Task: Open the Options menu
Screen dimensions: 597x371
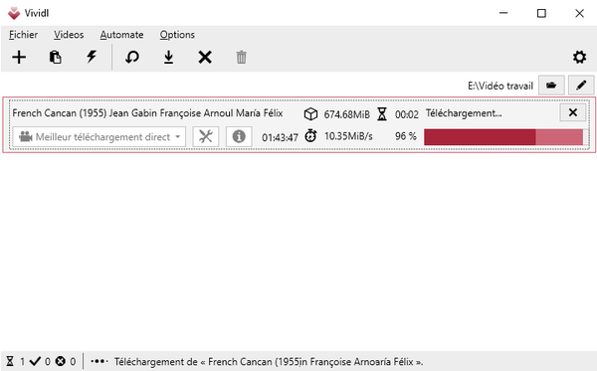Action: [x=177, y=35]
